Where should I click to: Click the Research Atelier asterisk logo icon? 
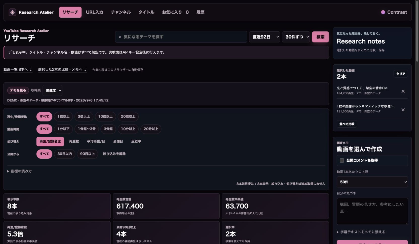pyautogui.click(x=12, y=12)
